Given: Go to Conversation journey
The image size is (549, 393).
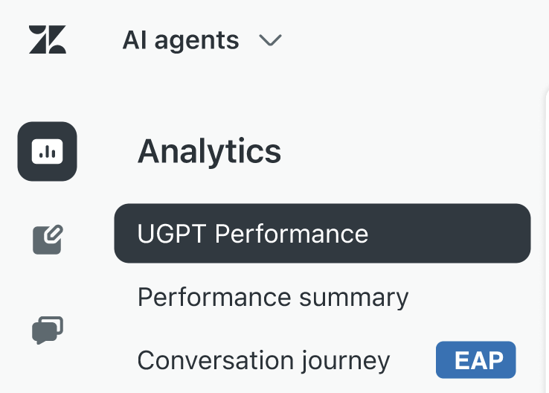Looking at the screenshot, I should pos(263,360).
